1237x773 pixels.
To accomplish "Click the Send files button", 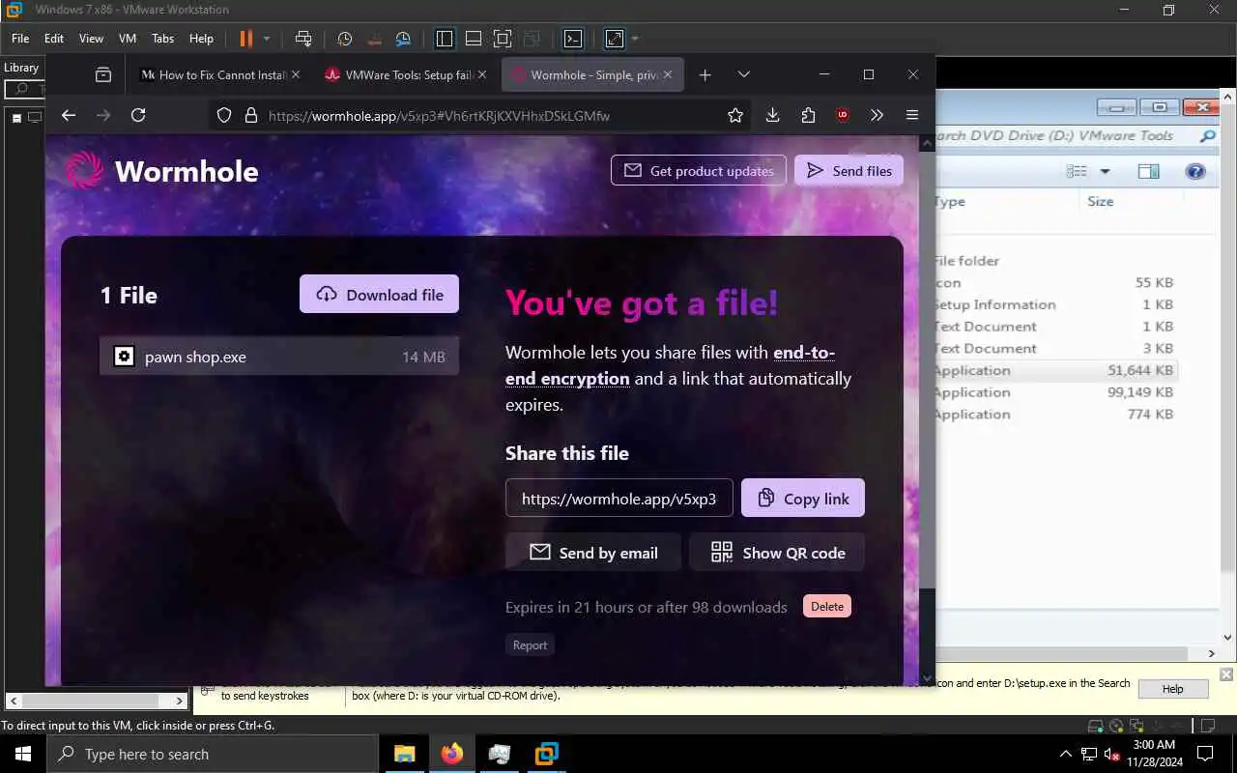I will pyautogui.click(x=849, y=171).
